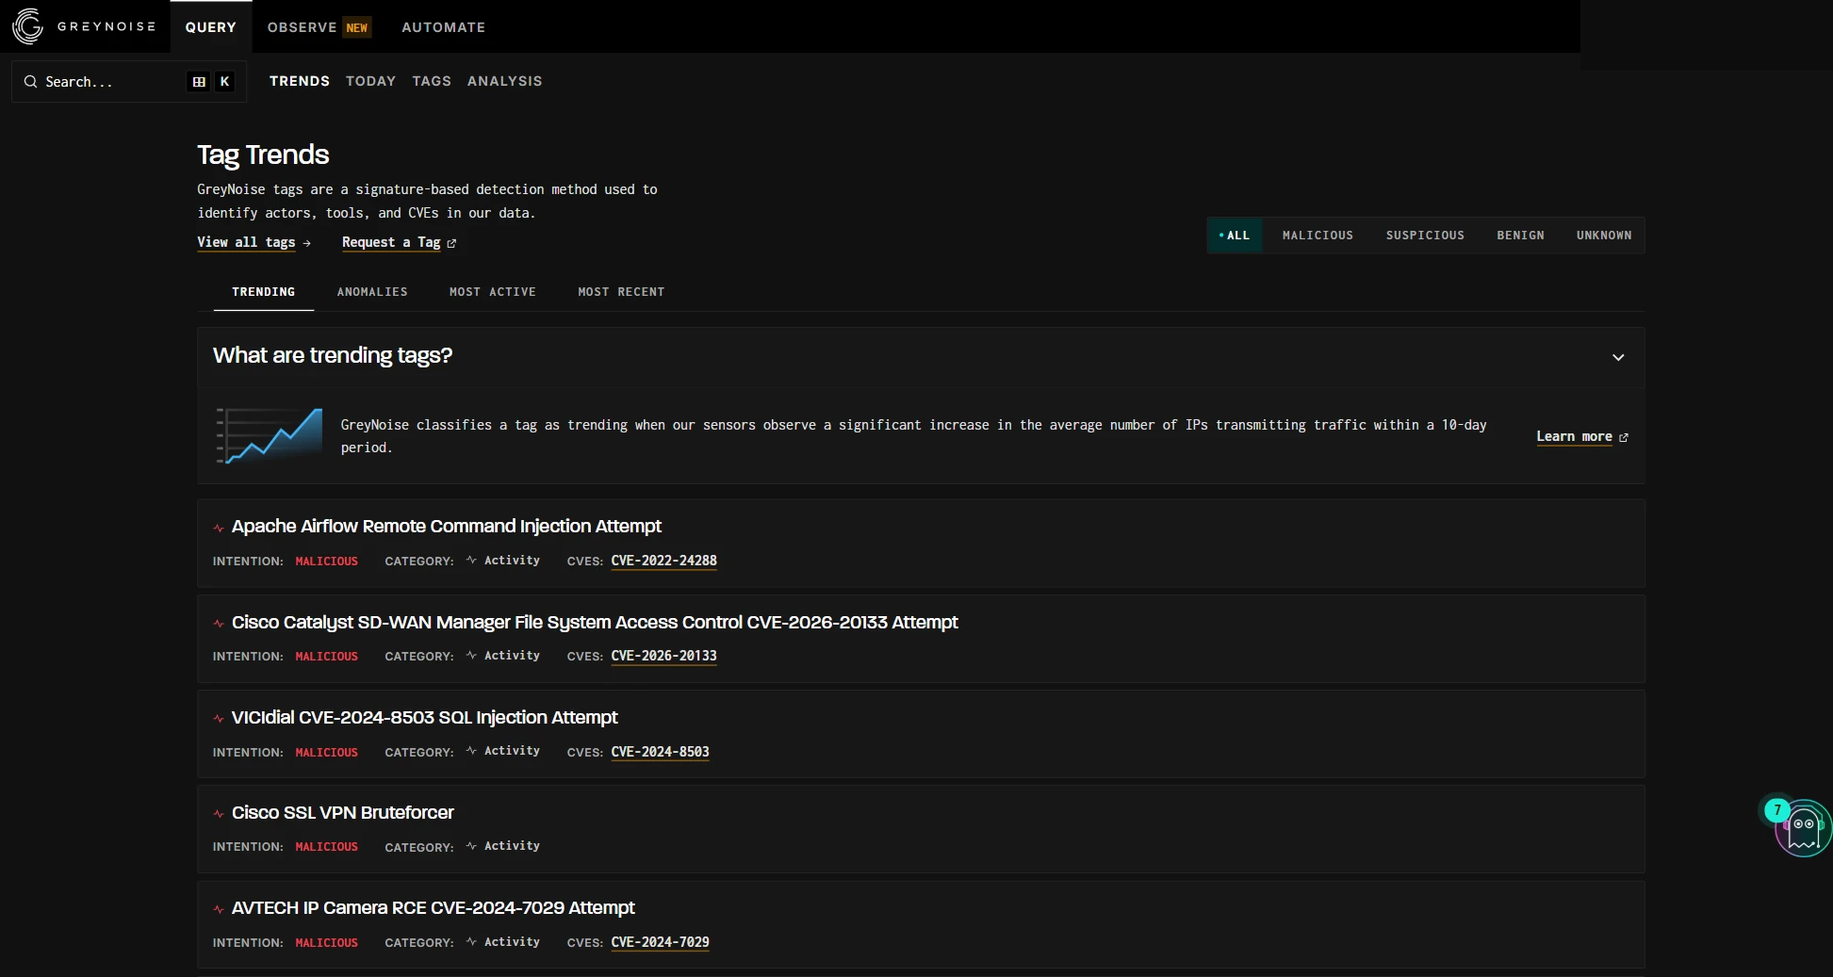Click the Activity category icon in Cisco SSL VPN row

(471, 846)
